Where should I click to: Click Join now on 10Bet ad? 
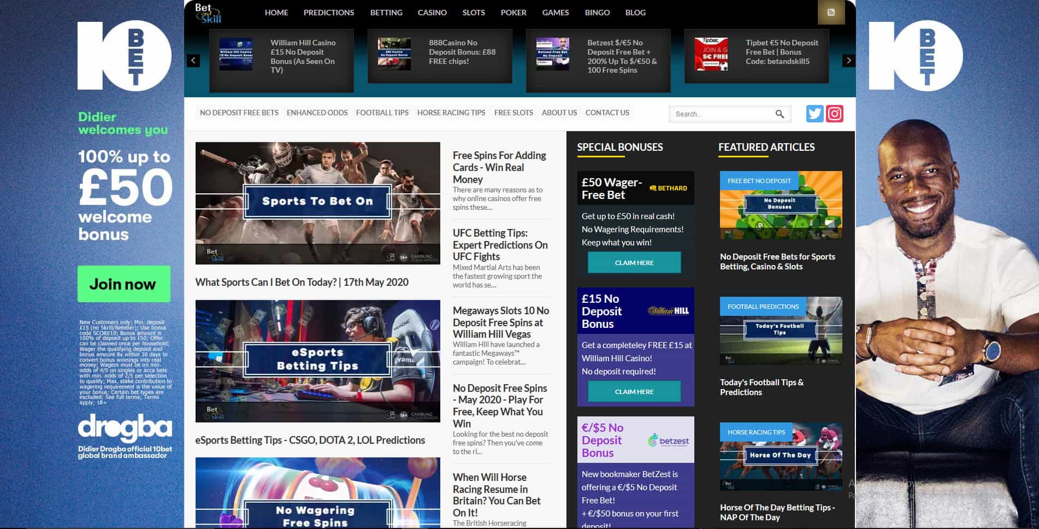[124, 284]
